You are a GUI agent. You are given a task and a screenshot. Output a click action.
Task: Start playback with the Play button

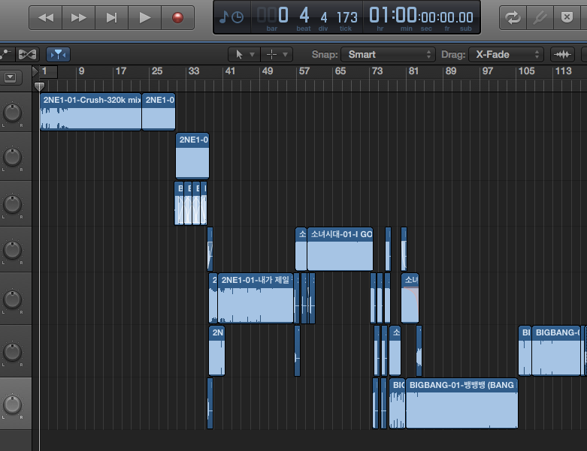tap(144, 17)
